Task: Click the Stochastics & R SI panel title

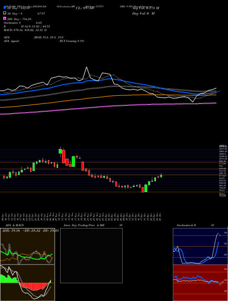Action: click(x=195, y=225)
